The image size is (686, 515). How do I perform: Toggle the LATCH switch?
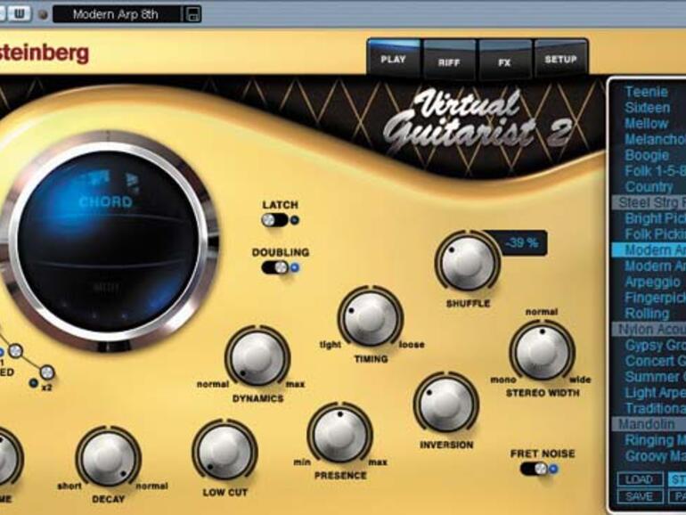[x=274, y=220]
